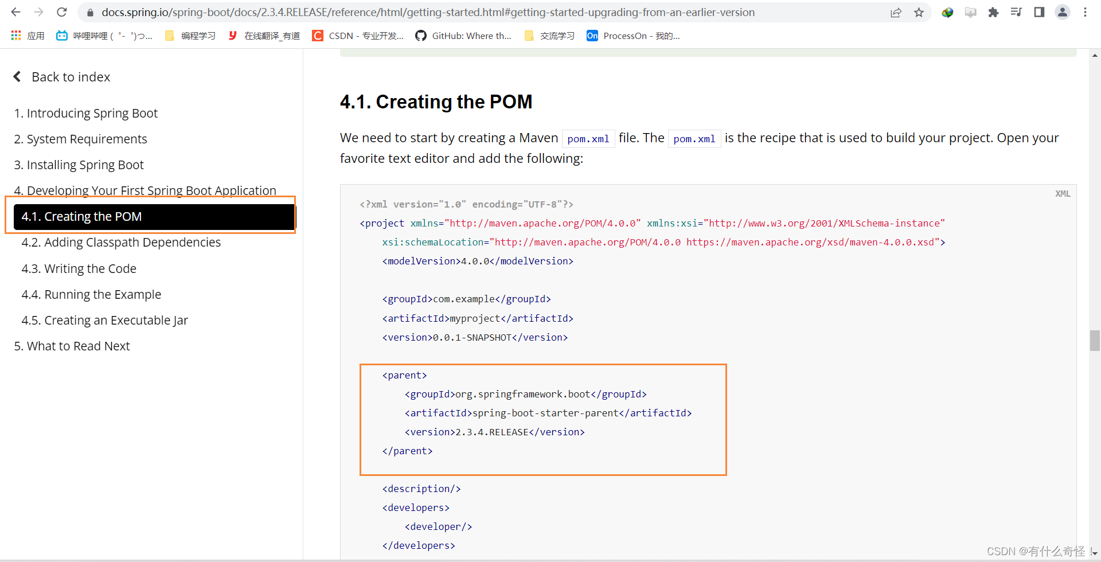The width and height of the screenshot is (1101, 562).
Task: Click the scrollbar up arrow
Action: coord(1095,56)
